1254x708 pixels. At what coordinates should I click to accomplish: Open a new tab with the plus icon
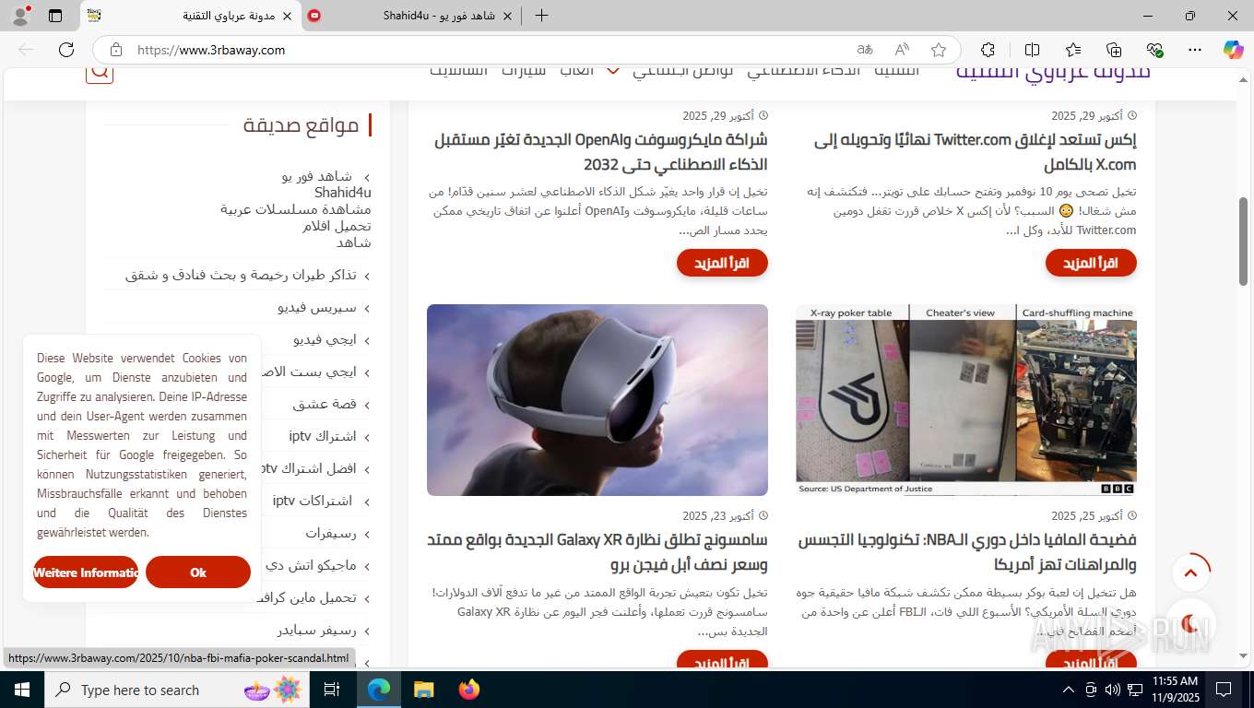[x=541, y=16]
